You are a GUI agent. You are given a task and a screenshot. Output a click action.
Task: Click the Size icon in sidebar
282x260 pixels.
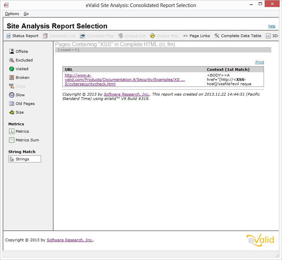12,112
